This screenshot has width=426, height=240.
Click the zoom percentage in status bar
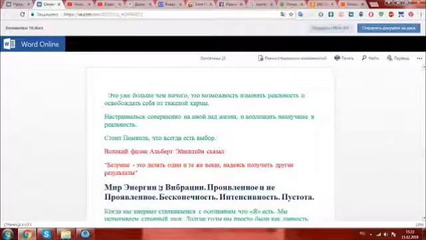point(419,225)
